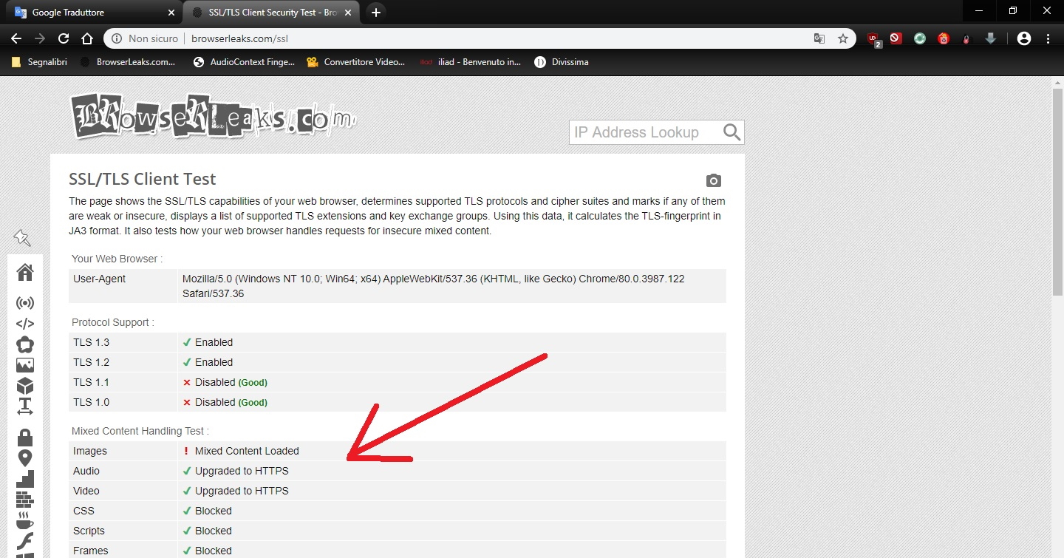
Task: Close the SSL/TLS Client Security Test tab
Action: (x=347, y=13)
